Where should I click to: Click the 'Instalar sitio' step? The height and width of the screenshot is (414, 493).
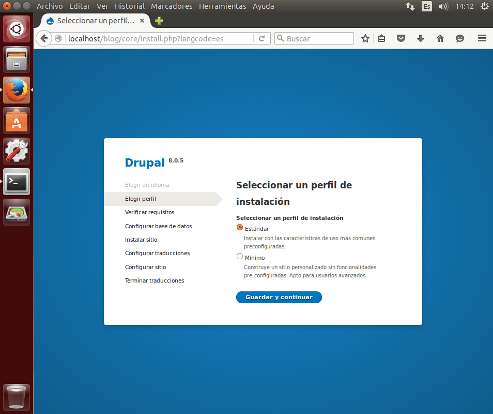[x=141, y=240]
